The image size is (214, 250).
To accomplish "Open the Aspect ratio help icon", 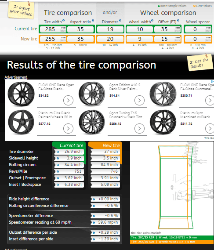I will (93, 20).
